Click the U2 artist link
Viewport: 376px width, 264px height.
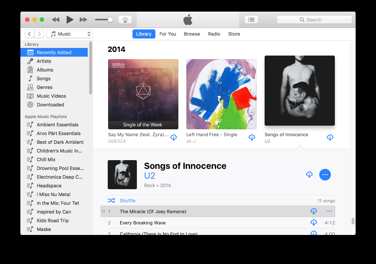pyautogui.click(x=150, y=176)
